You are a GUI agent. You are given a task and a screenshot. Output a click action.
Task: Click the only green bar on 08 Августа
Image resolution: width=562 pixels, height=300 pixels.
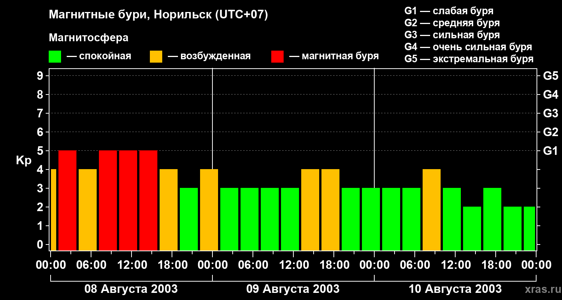point(189,219)
